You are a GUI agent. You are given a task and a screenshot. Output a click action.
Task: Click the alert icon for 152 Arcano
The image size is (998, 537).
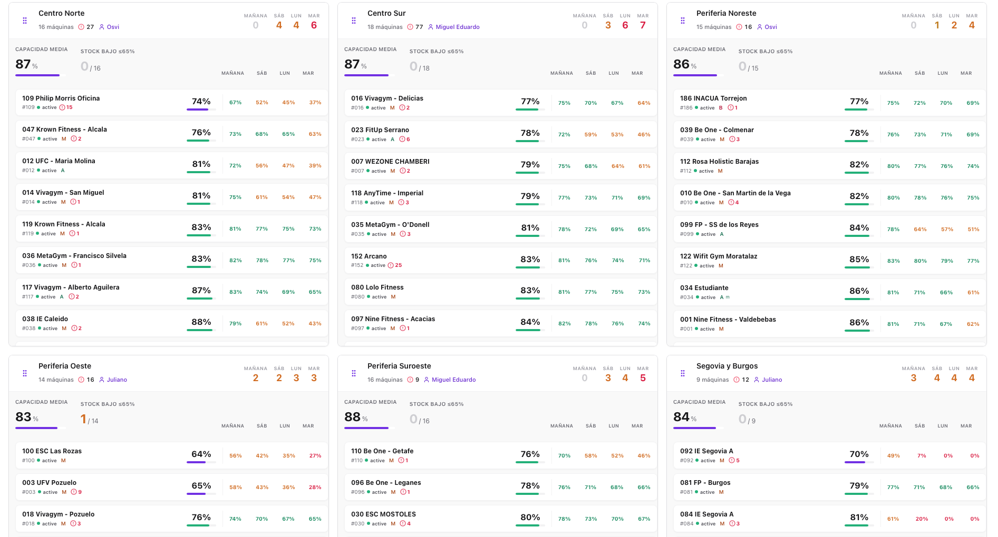pos(391,265)
